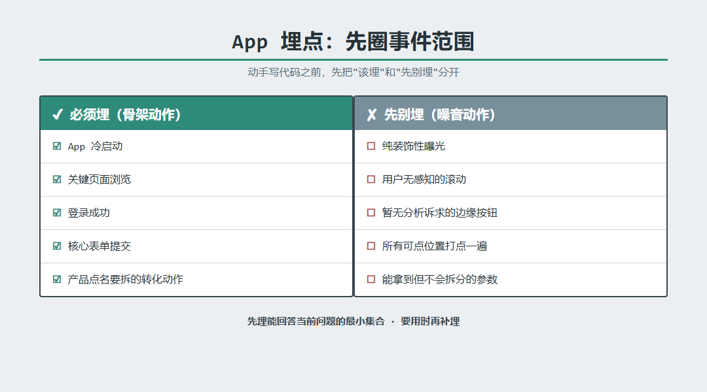Click footer text 先埋能回答当前问题的最小集合

[x=316, y=321]
